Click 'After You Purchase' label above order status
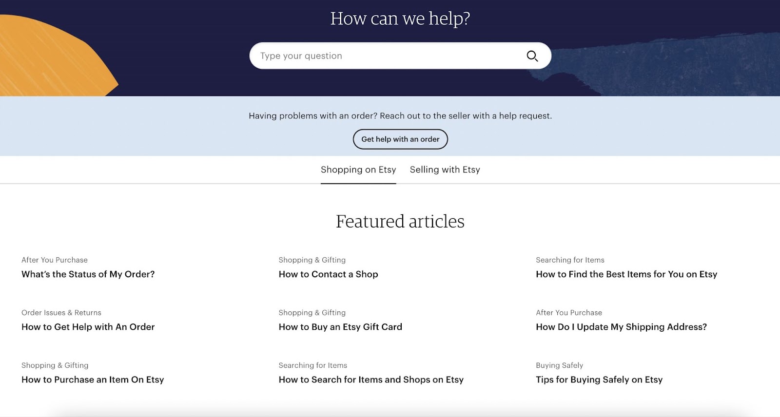Screen dimensions: 780x417 [55, 260]
